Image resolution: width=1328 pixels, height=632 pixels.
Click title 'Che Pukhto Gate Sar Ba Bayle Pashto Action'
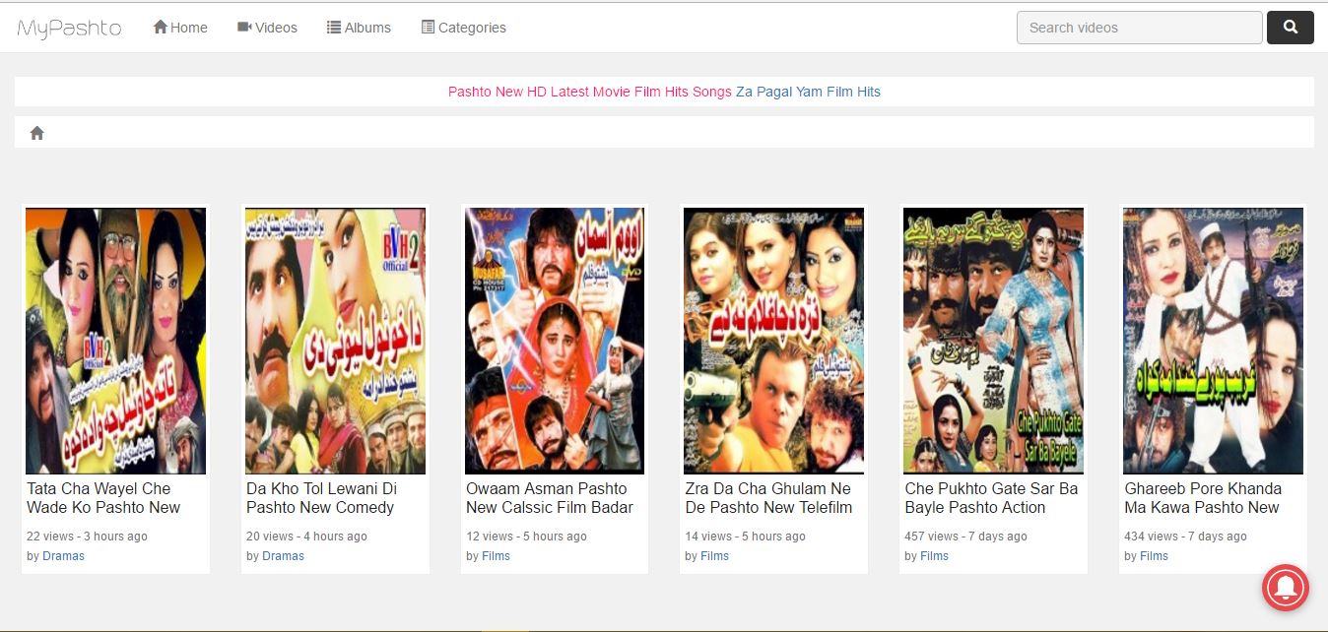pyautogui.click(x=992, y=498)
